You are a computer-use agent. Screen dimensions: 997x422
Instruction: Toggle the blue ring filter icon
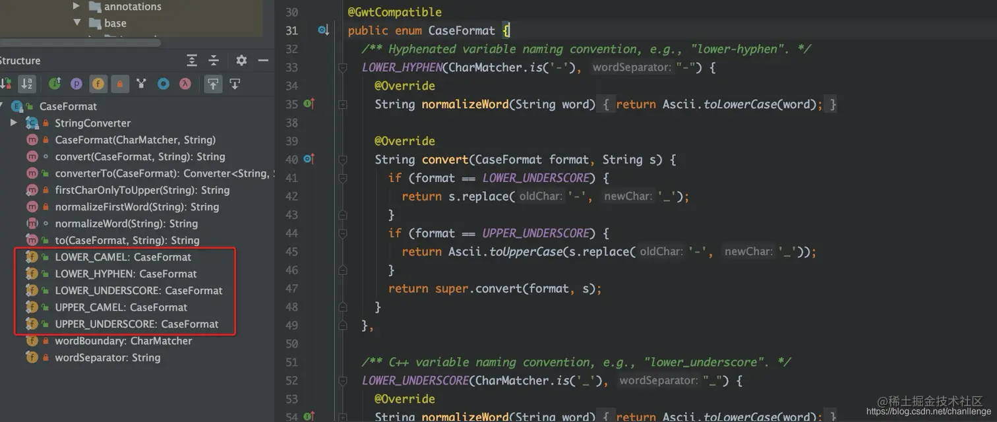(x=164, y=84)
